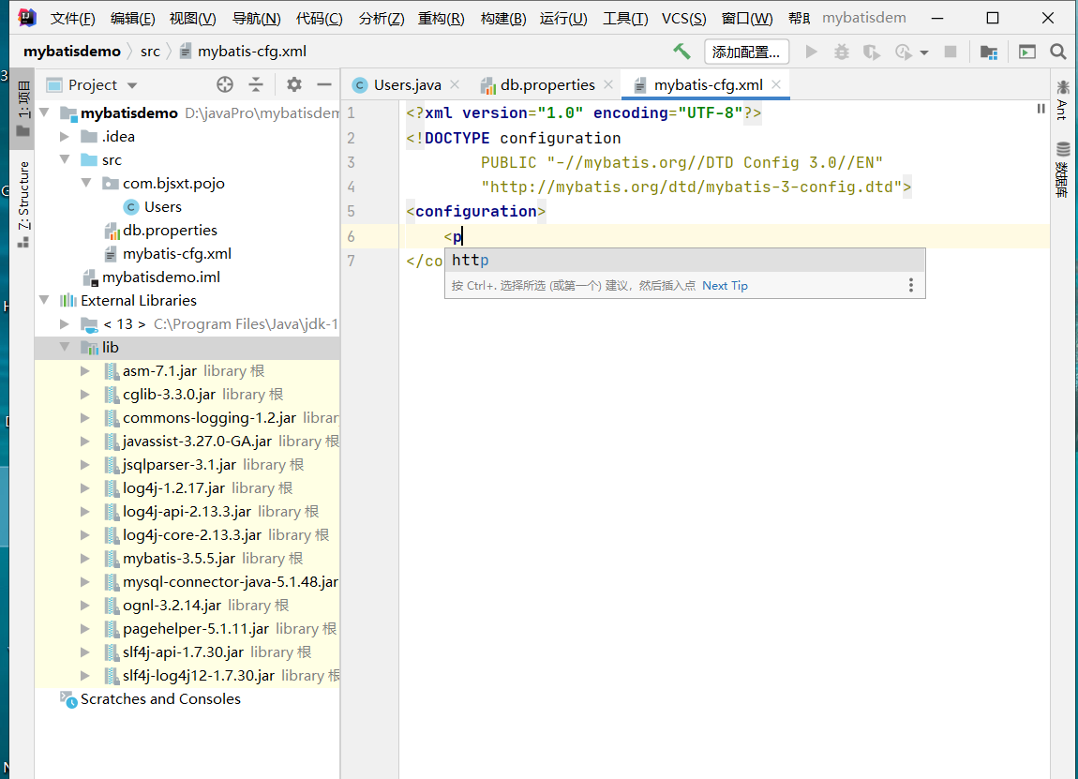Screen dimensions: 1078x779
Task: Expand mybatis-3.5.5.jar node
Action: pyautogui.click(x=85, y=558)
